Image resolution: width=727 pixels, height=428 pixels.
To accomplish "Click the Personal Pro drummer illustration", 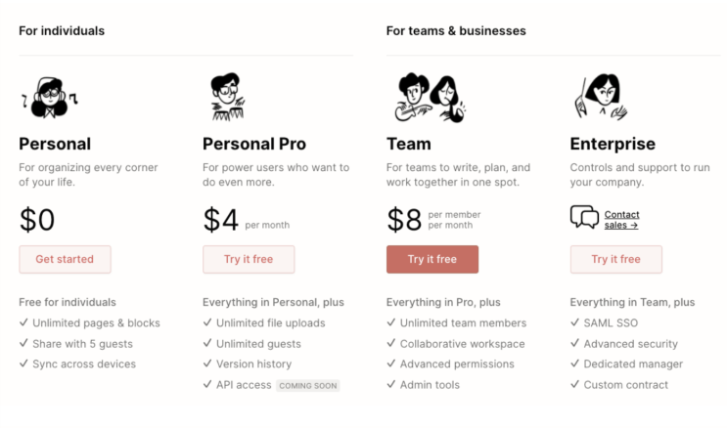I will tap(228, 97).
